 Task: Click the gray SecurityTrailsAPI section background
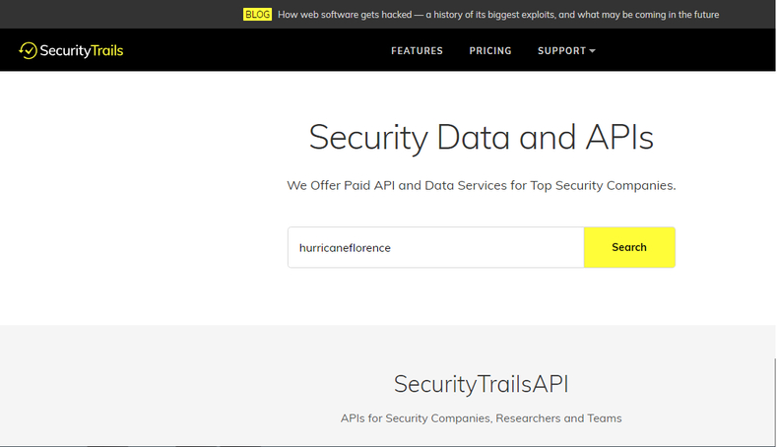click(x=149, y=387)
